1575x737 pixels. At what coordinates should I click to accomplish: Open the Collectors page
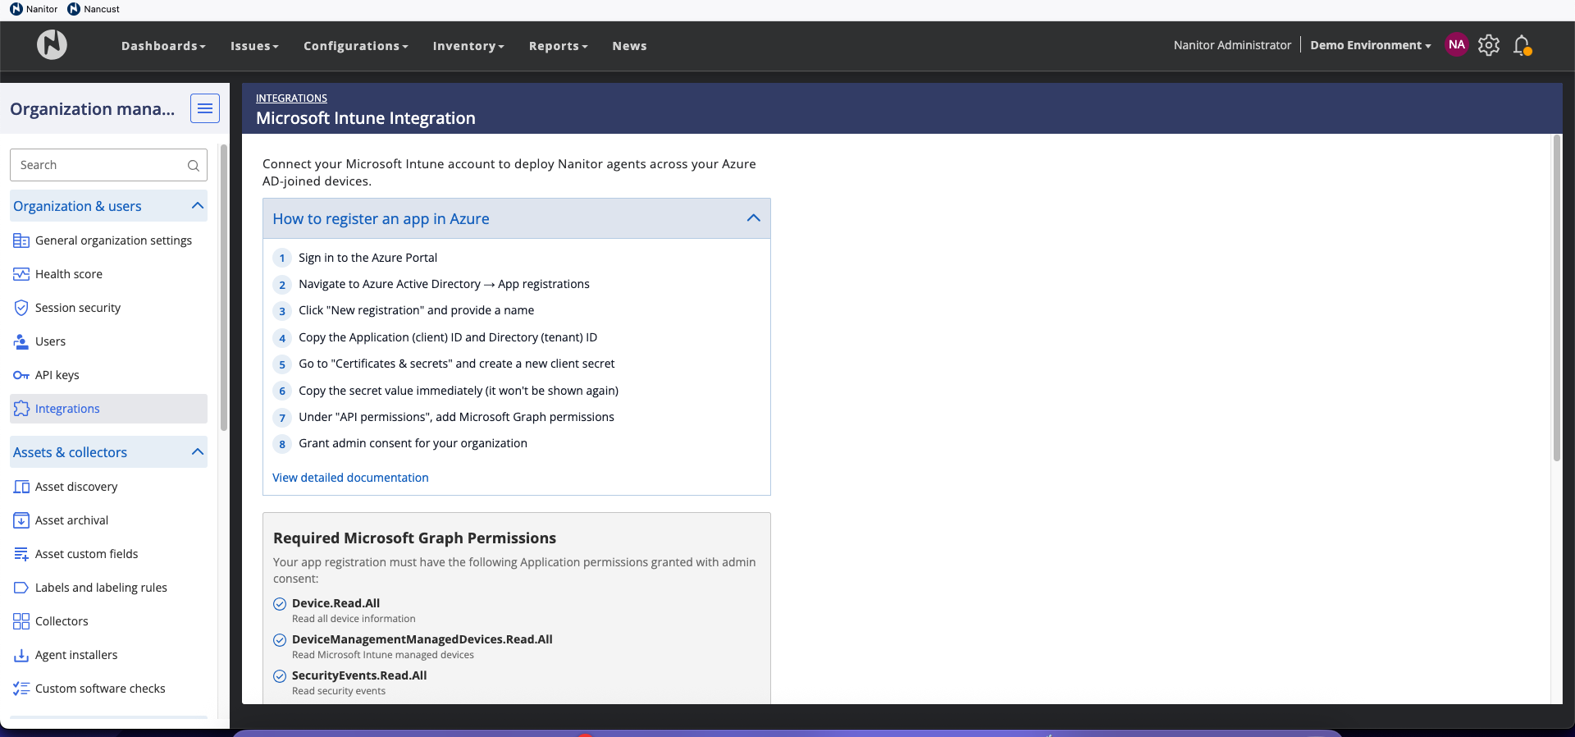62,621
